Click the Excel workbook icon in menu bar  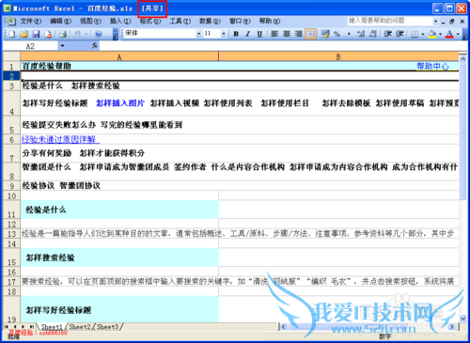10,22
